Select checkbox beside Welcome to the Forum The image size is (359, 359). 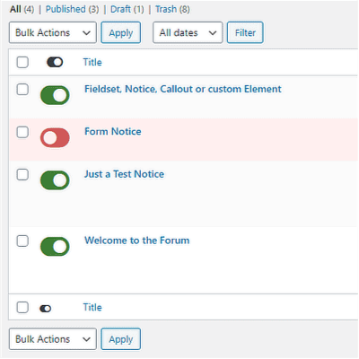[22, 241]
